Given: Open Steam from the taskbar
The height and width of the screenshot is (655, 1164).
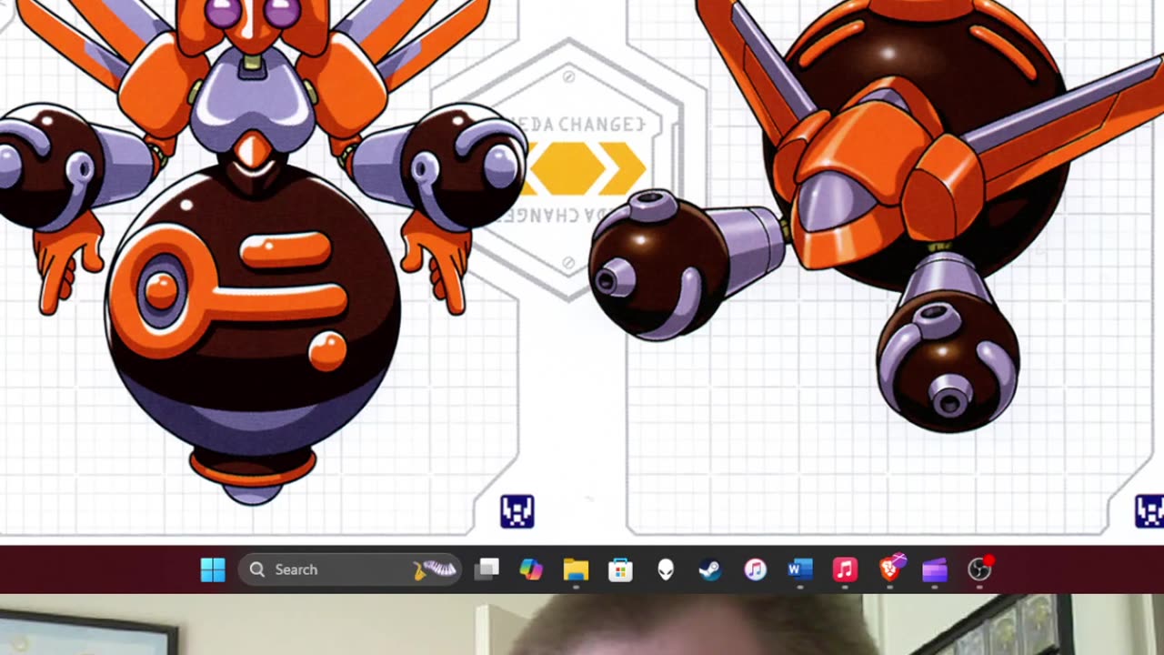Looking at the screenshot, I should pyautogui.click(x=709, y=569).
